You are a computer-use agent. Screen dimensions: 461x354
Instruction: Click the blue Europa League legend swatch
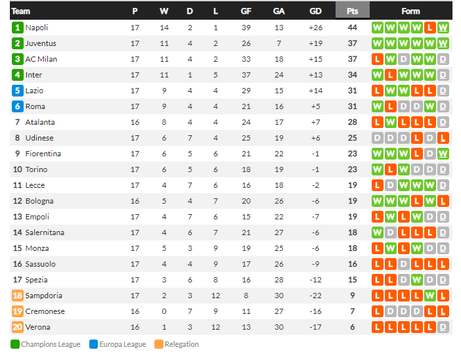[93, 344]
